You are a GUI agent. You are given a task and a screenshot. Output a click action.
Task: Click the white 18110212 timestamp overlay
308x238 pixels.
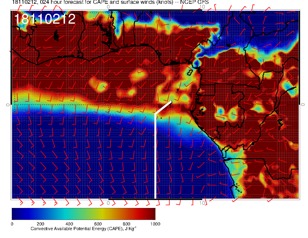(45, 19)
